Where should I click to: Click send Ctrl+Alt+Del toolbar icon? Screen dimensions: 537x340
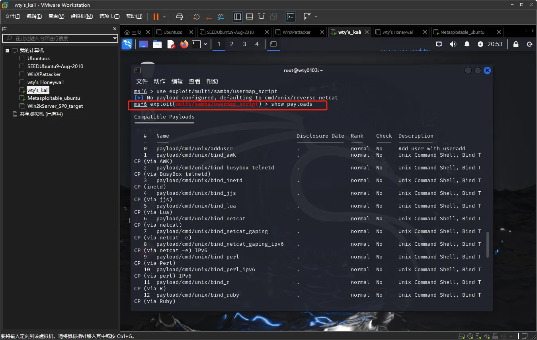(x=180, y=16)
